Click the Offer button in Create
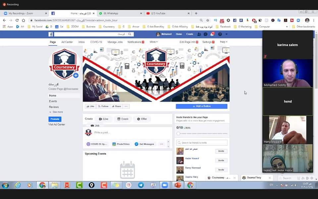Image resolution: width=318 pixels, height=199 pixels. click(x=142, y=119)
